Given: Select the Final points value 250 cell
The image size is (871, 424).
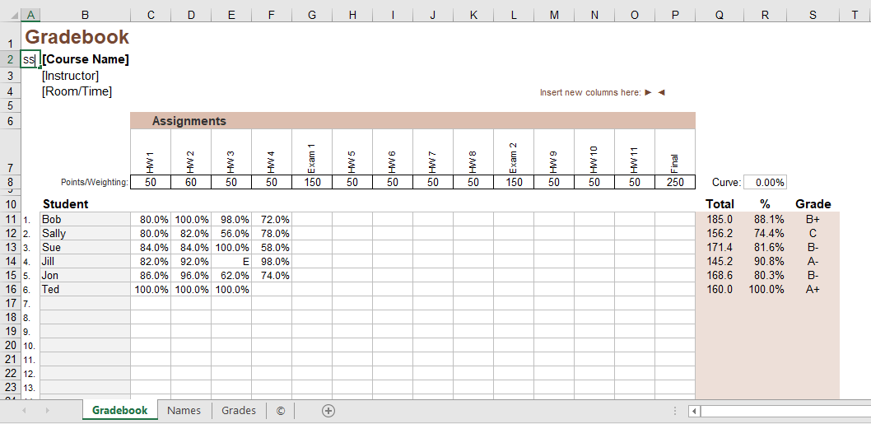Looking at the screenshot, I should point(675,183).
